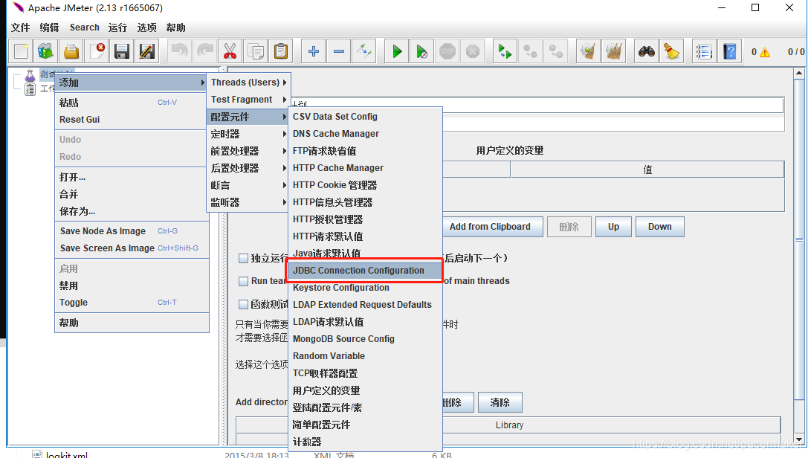This screenshot has height=458, width=811.
Task: Click the Open file folder icon
Action: coord(71,51)
